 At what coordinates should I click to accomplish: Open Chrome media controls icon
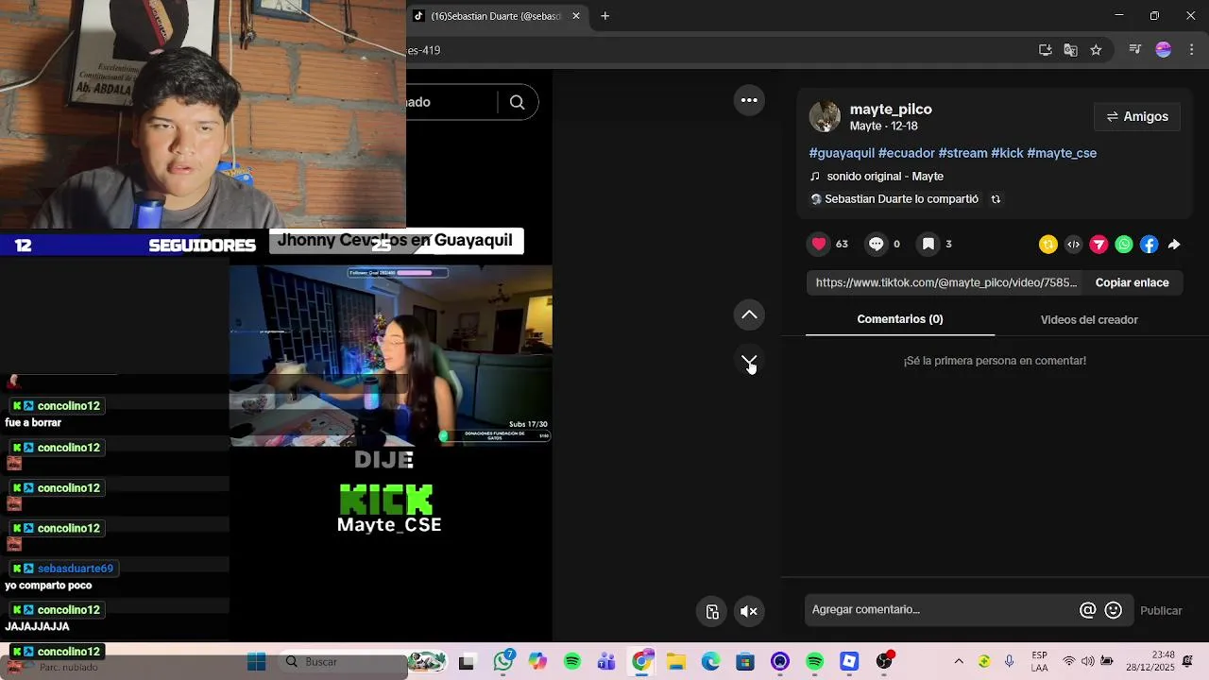1135,50
